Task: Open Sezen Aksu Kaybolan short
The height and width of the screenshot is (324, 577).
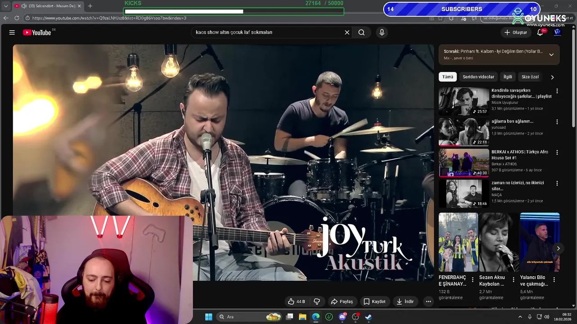Action: (x=499, y=243)
